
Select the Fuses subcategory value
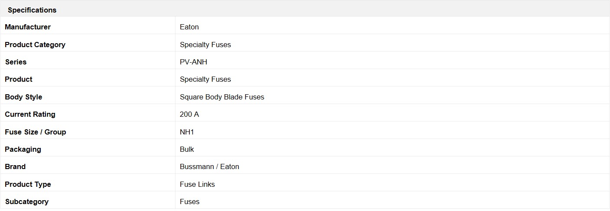pyautogui.click(x=190, y=201)
